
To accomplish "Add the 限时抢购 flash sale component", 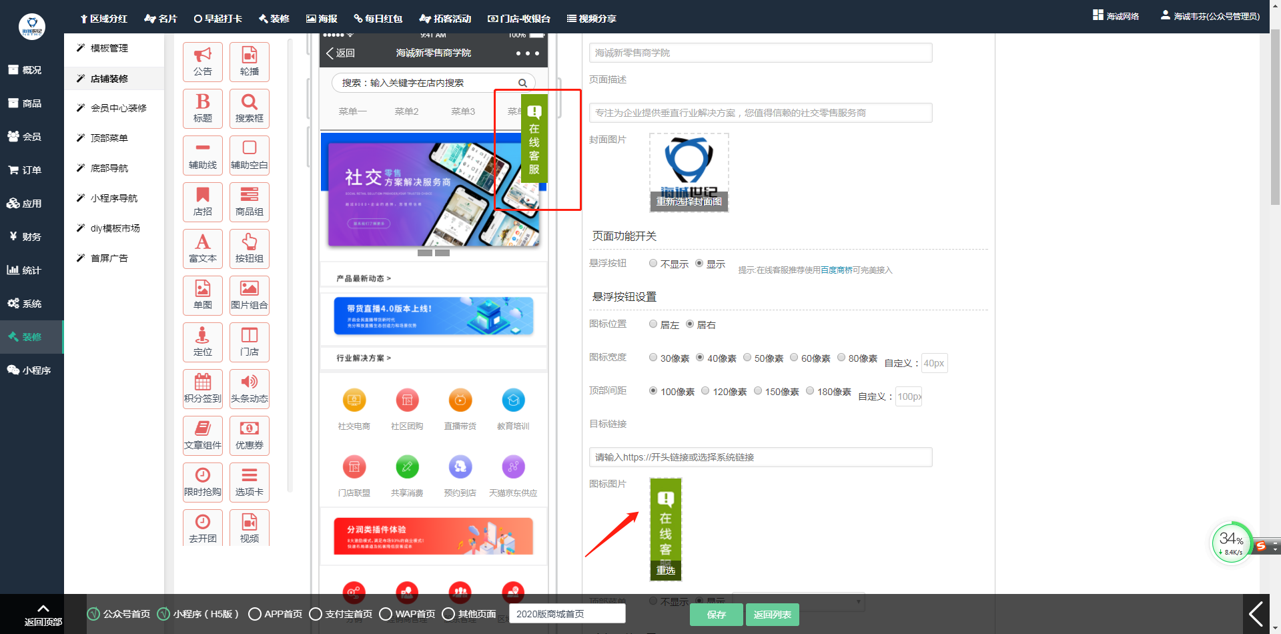I will 203,483.
